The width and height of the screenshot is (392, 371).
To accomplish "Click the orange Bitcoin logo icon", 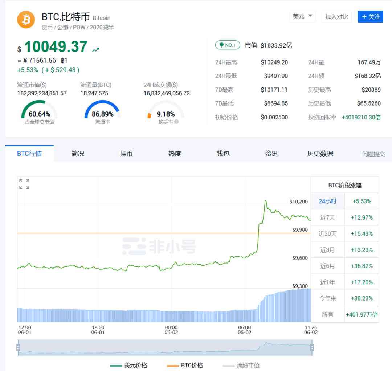I will [x=26, y=20].
